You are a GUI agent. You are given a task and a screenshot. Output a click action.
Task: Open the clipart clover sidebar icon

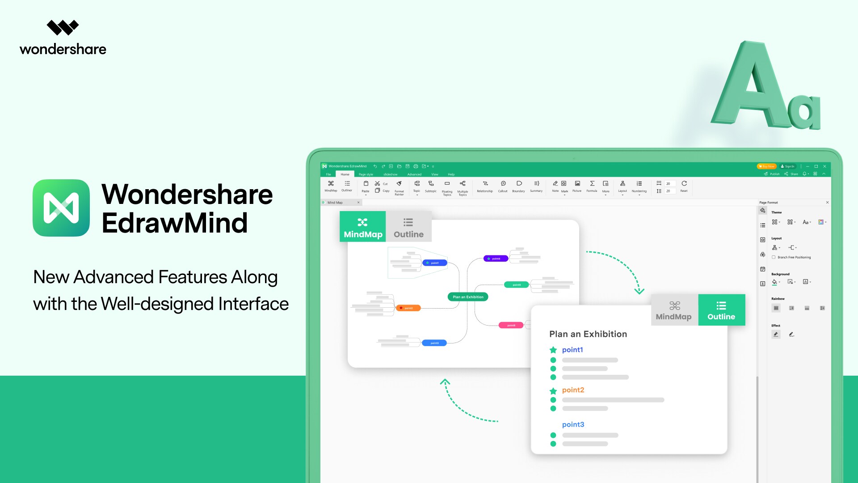click(x=763, y=254)
